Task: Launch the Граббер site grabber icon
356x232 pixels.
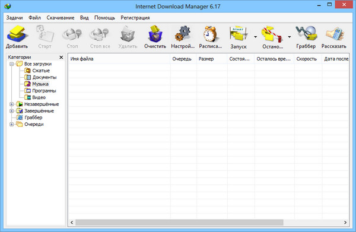Action: (306, 34)
